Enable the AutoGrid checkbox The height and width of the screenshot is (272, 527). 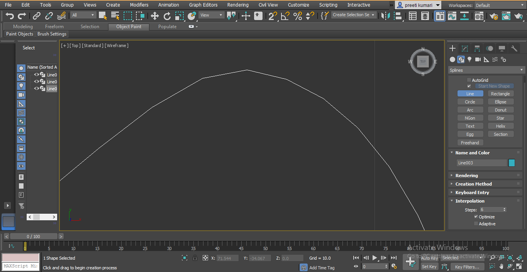[x=469, y=80]
